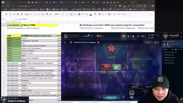183x103 pixels.
Task: Open the PROFILE NA link
Action: [x=145, y=28]
